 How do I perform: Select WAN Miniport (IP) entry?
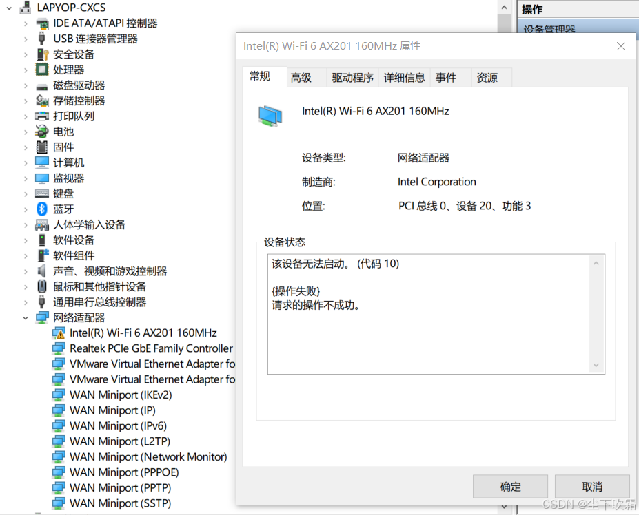click(x=112, y=410)
